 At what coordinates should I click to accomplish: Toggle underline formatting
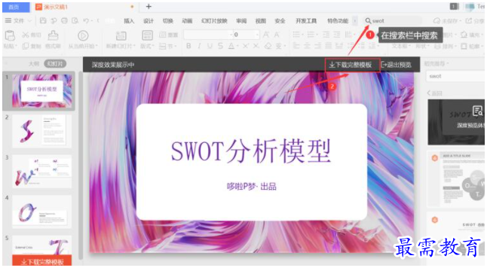[210, 46]
